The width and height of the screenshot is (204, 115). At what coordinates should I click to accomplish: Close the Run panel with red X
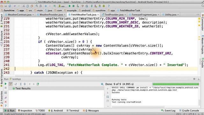(6, 102)
